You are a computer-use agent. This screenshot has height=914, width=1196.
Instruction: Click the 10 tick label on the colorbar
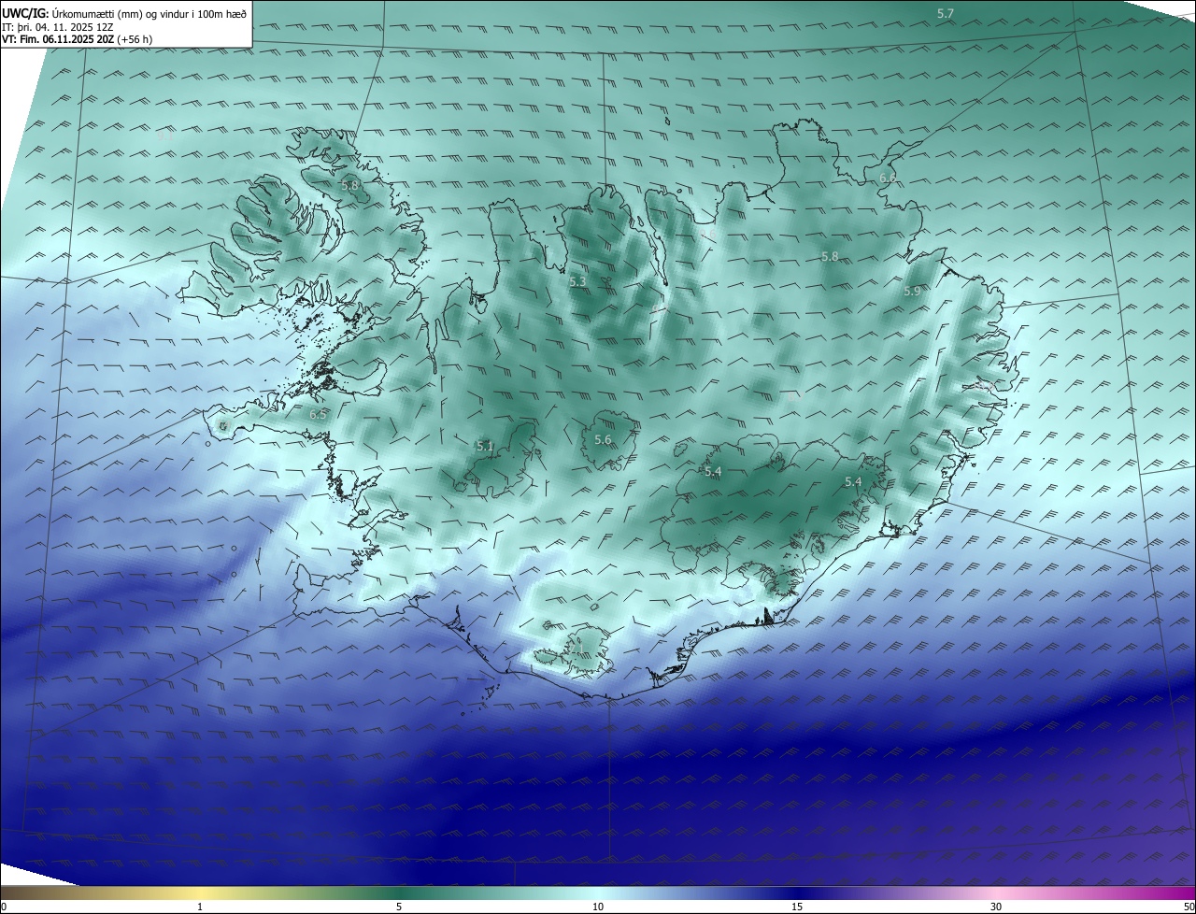pos(598,907)
